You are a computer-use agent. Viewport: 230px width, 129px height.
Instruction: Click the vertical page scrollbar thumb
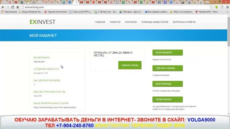[x=229, y=32]
